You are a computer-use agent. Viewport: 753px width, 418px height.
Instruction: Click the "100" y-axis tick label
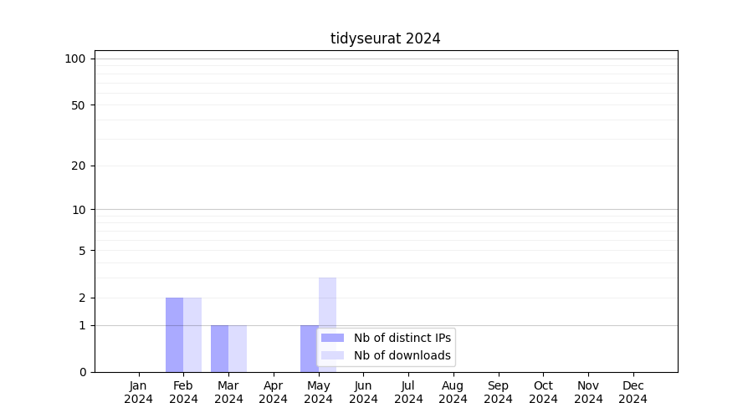pos(75,59)
